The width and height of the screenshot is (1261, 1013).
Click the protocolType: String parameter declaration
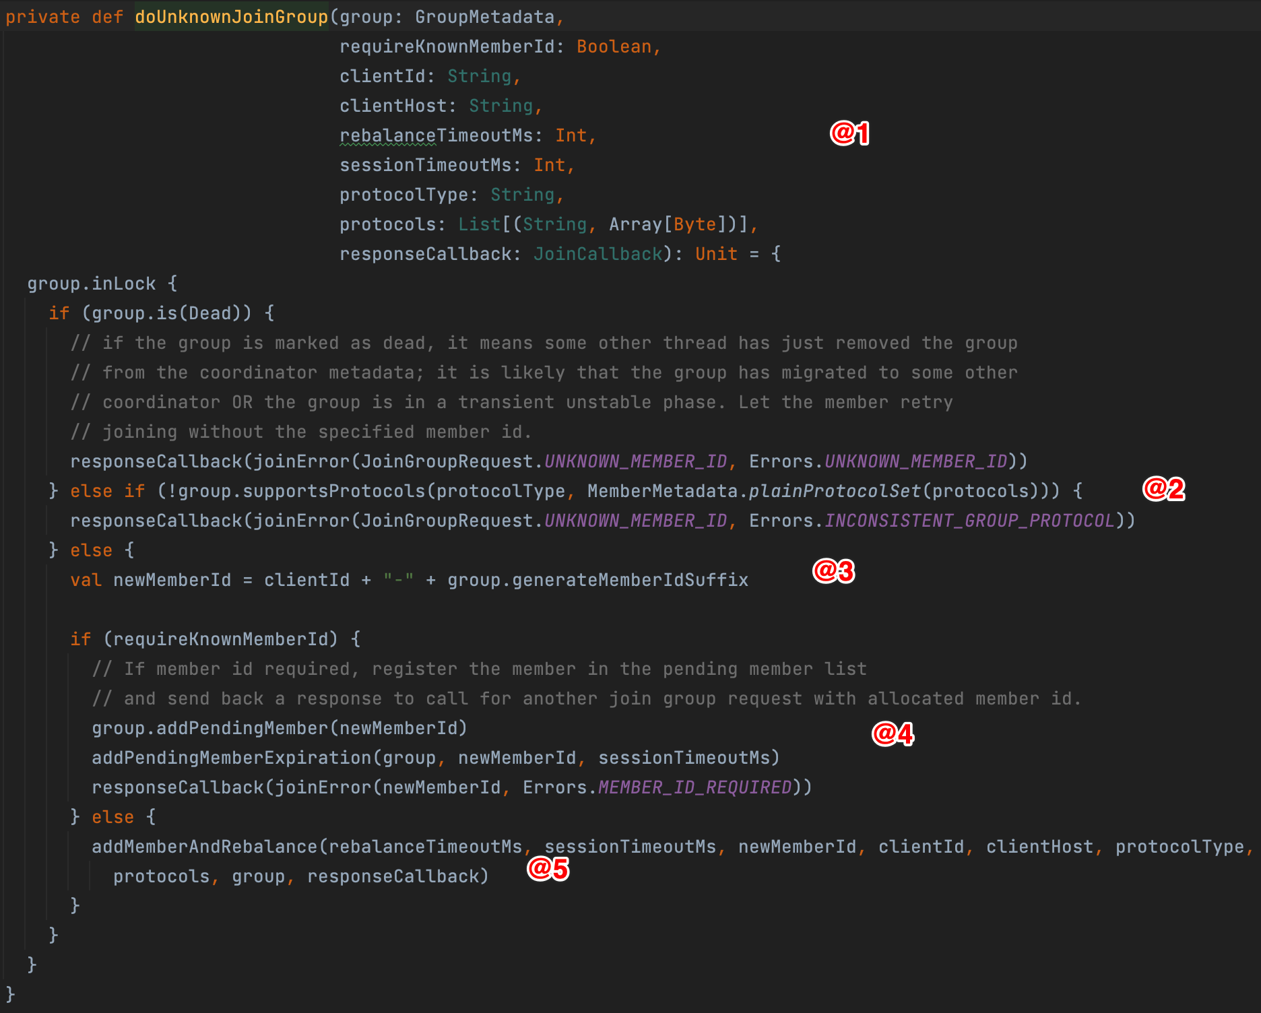click(451, 195)
